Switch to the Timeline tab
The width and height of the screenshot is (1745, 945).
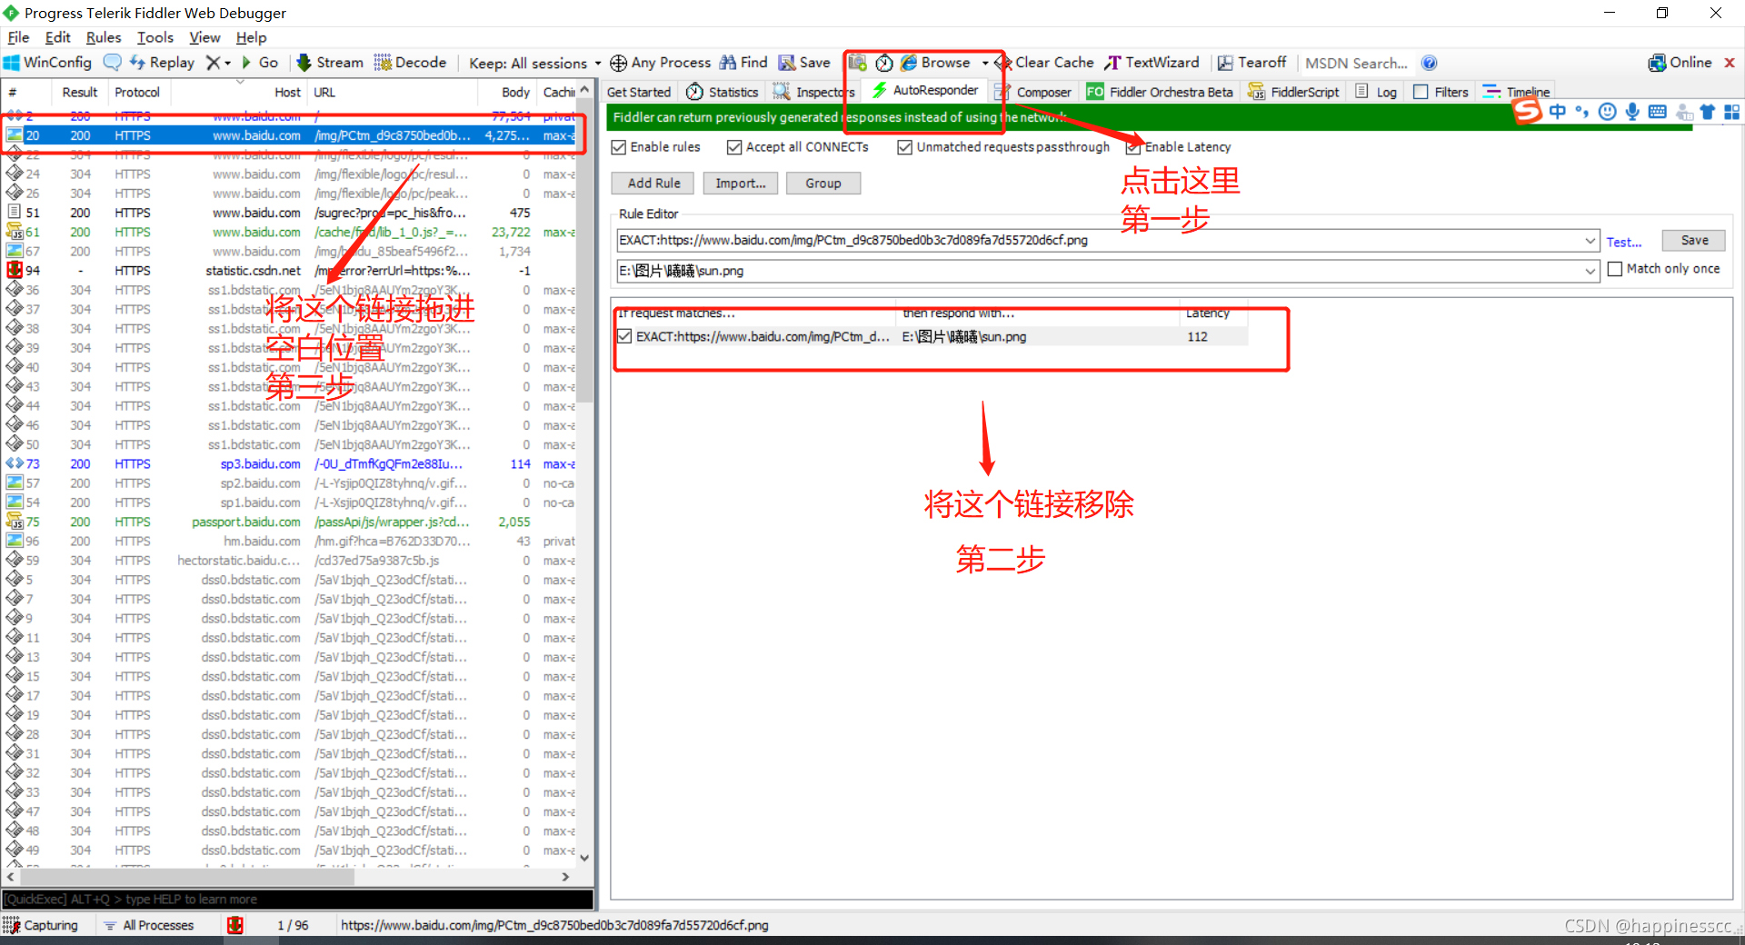click(x=1516, y=92)
